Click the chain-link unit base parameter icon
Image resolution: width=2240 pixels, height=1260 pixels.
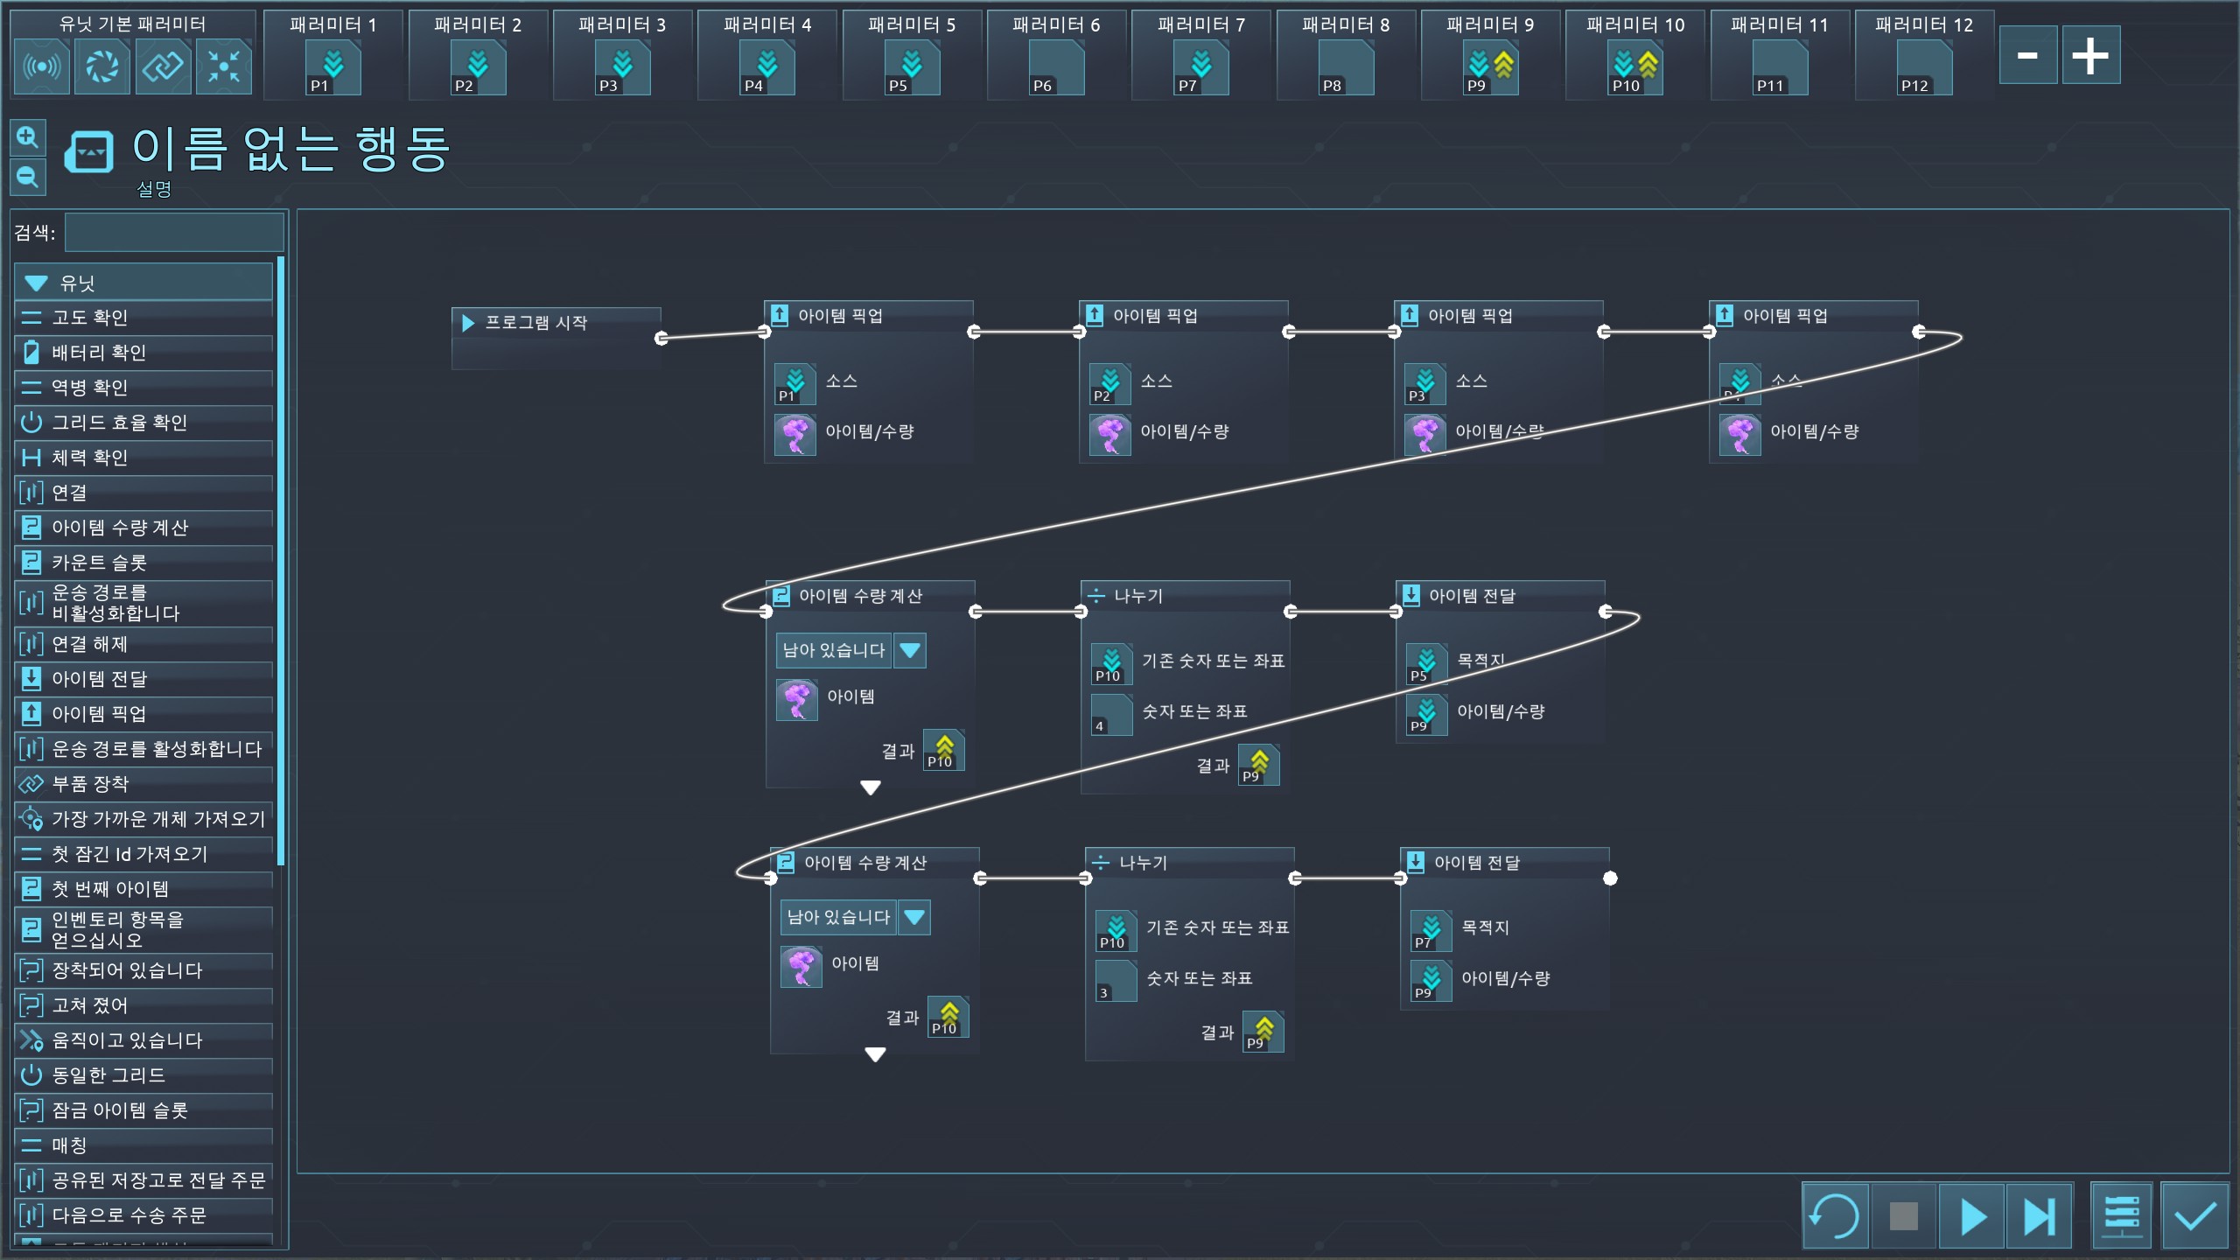(164, 66)
